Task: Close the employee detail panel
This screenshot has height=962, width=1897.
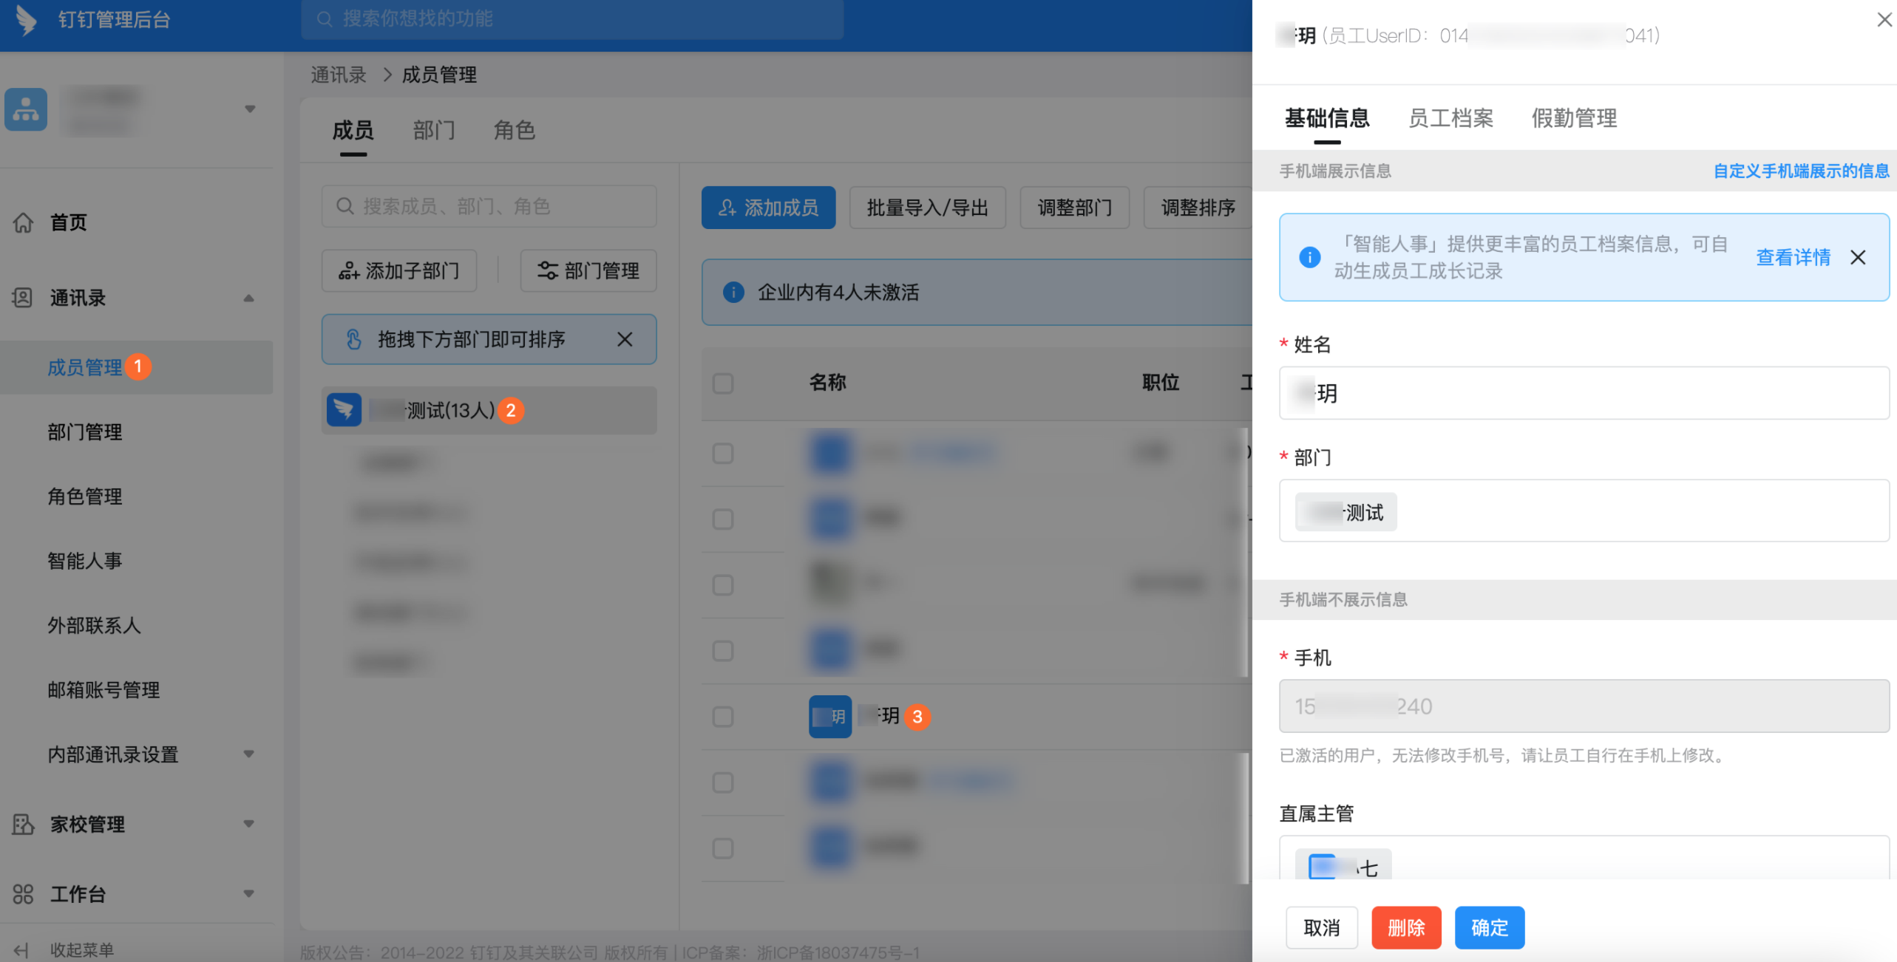Action: pyautogui.click(x=1884, y=20)
